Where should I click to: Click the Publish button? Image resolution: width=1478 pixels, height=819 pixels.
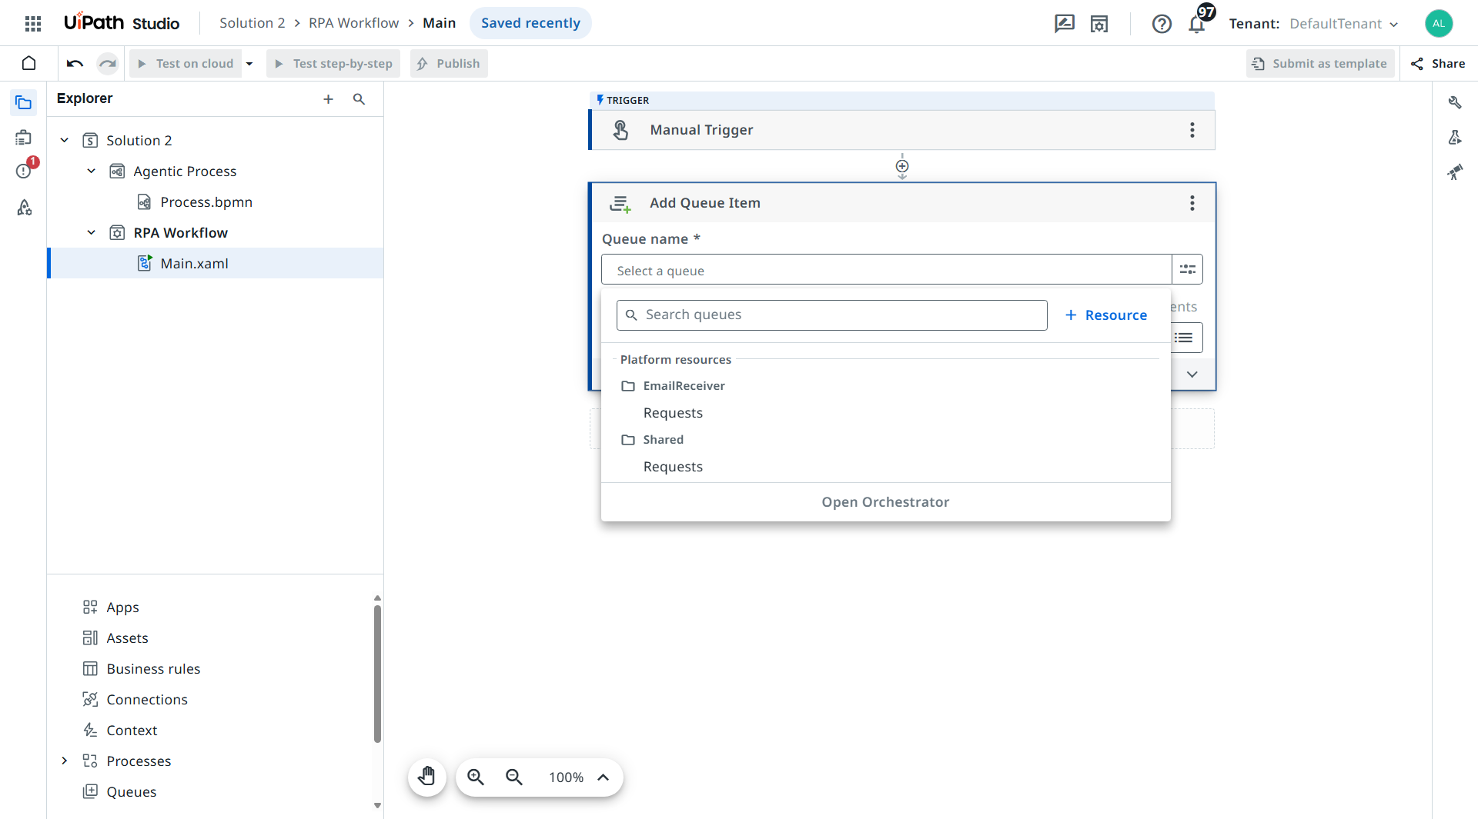[449, 64]
